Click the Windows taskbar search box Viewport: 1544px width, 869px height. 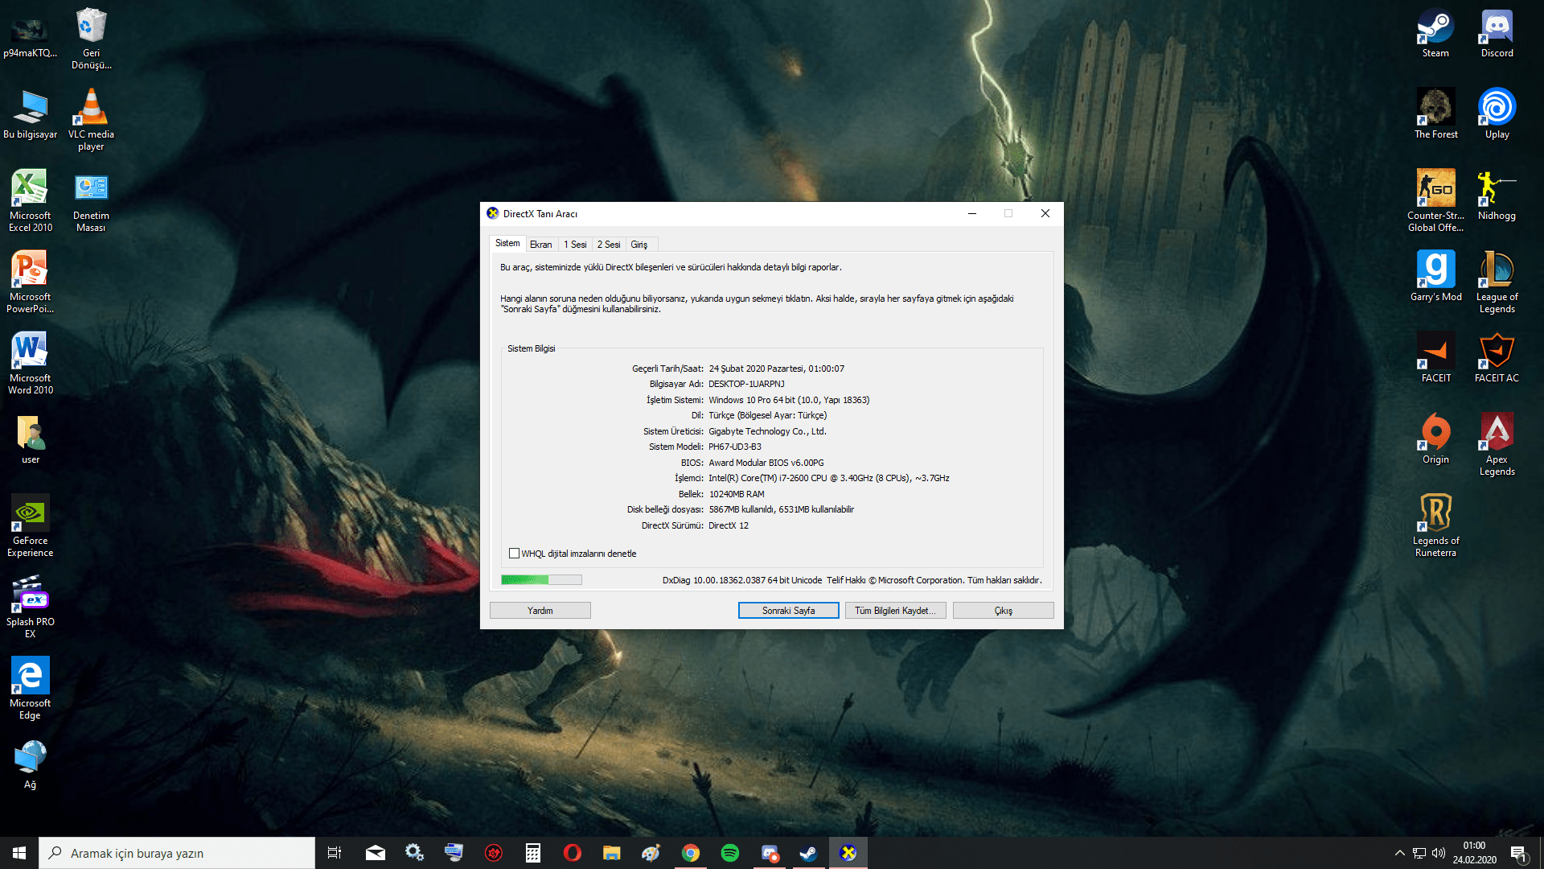coord(177,853)
